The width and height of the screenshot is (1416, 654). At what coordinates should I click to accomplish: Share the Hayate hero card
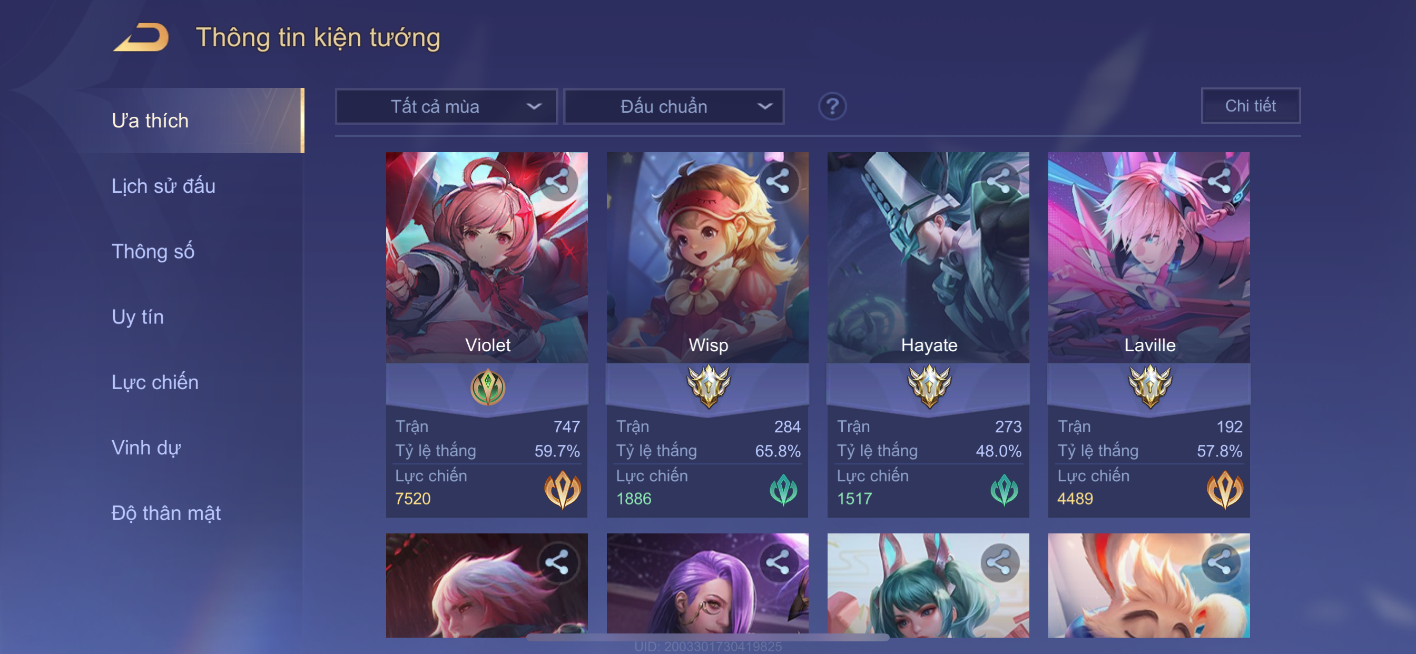999,181
